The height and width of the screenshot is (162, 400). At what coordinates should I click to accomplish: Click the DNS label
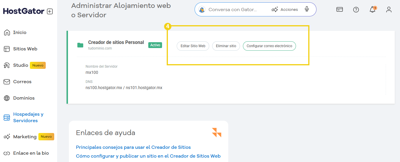89,82
